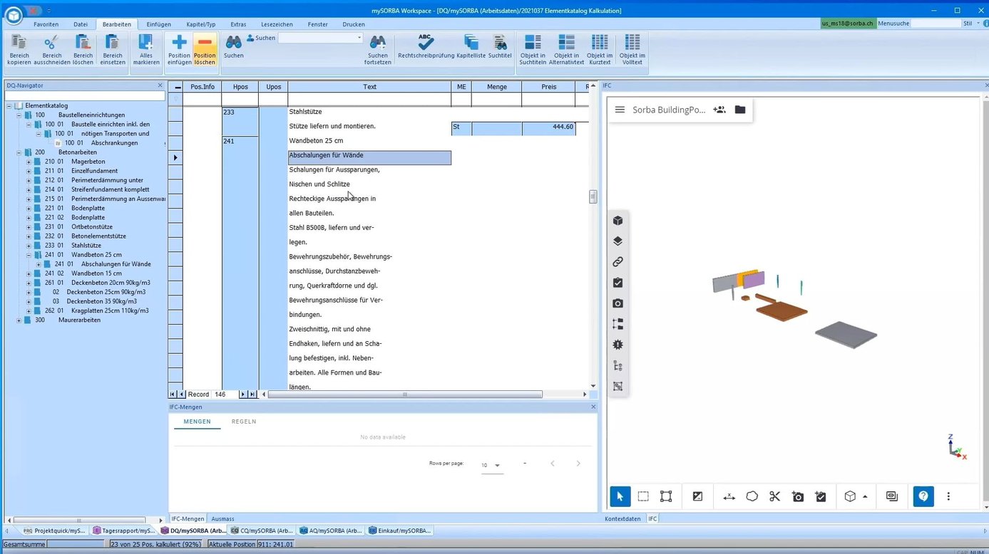Click the link icon in IFC side toolbar
The height and width of the screenshot is (554, 989).
pyautogui.click(x=618, y=262)
